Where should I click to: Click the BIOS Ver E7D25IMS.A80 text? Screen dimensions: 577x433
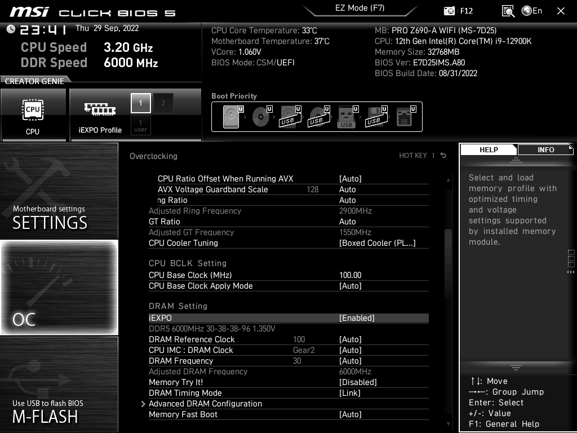click(x=420, y=63)
